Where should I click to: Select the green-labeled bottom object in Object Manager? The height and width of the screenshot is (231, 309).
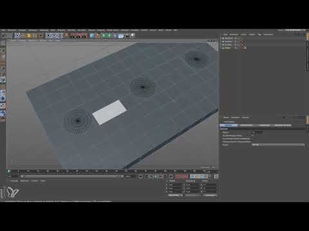coord(227,48)
